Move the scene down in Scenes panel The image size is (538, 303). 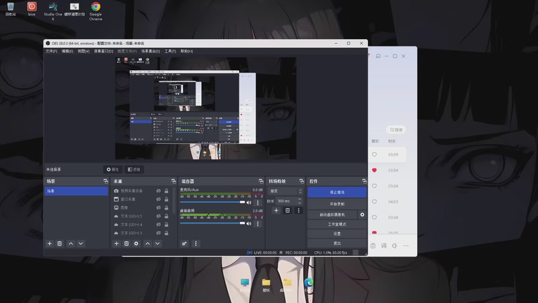[x=81, y=244]
